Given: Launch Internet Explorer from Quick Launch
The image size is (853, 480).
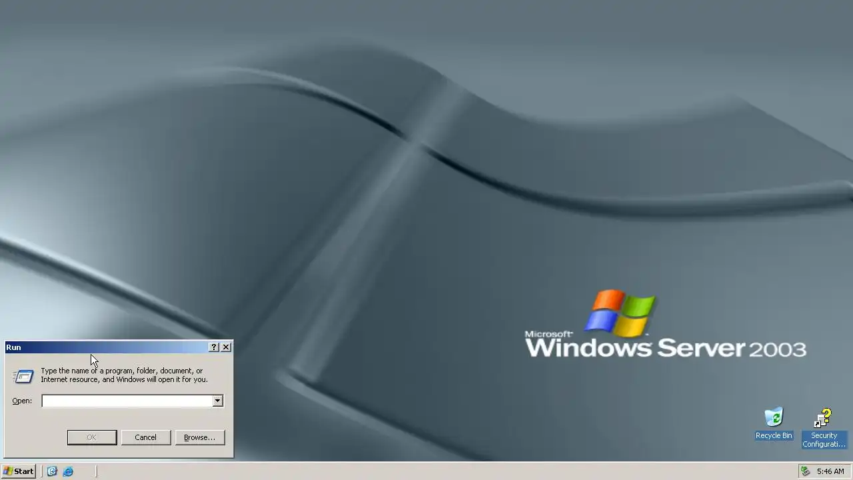Looking at the screenshot, I should (x=68, y=471).
